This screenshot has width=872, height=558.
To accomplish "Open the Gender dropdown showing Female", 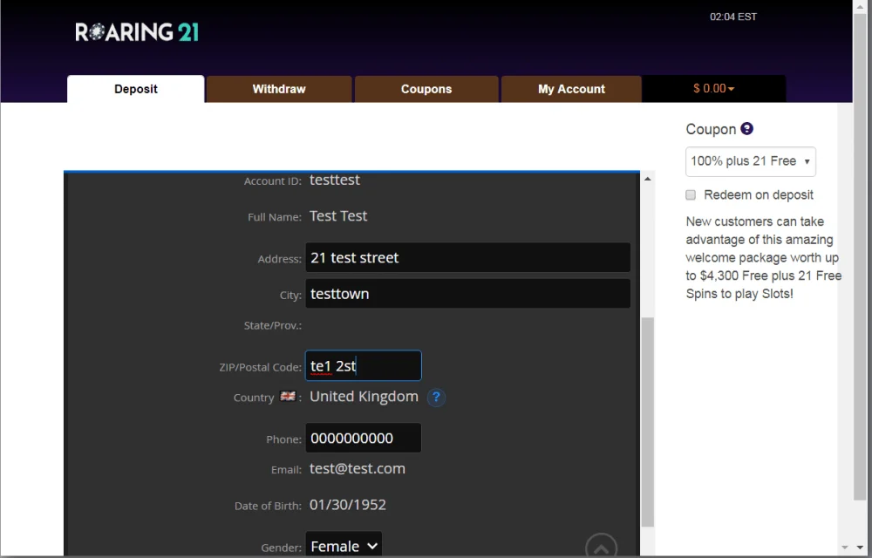I will [x=344, y=546].
